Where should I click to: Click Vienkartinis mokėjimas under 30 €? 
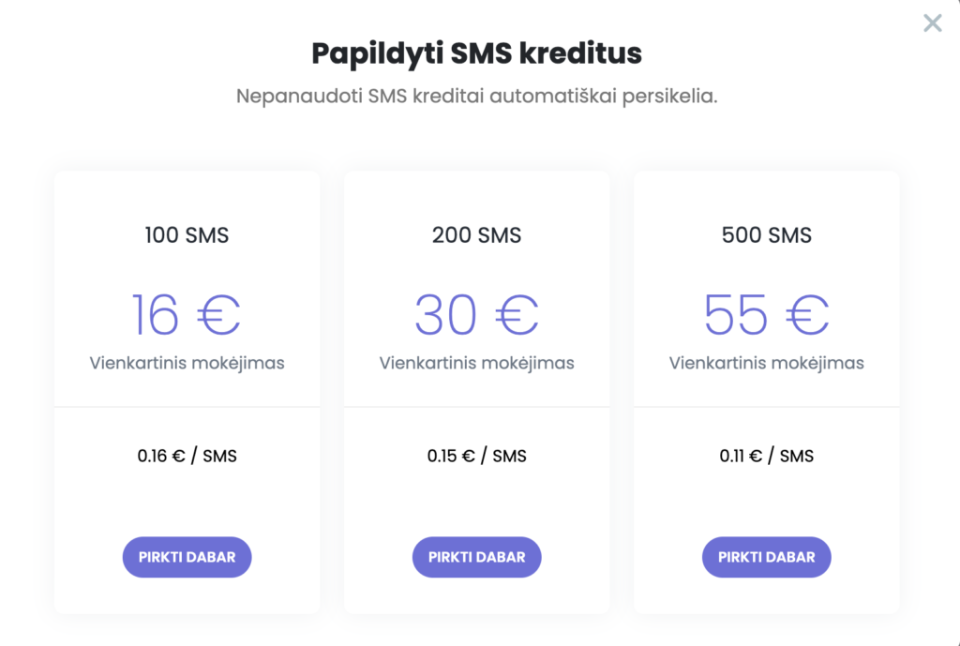pos(476,363)
